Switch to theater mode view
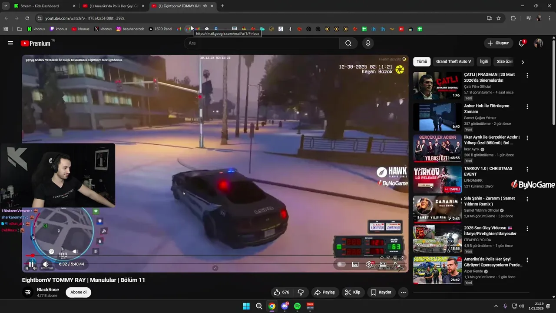This screenshot has height=313, width=556. tap(383, 264)
